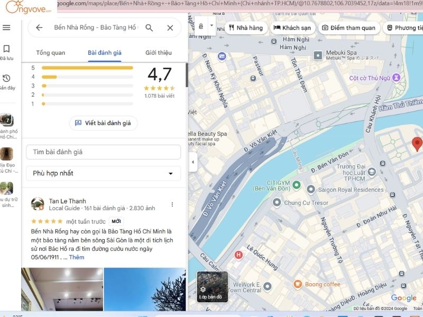The width and height of the screenshot is (423, 317).
Task: Open recent place thumbnail Khu dự trữ sinh
Action: click(7, 188)
